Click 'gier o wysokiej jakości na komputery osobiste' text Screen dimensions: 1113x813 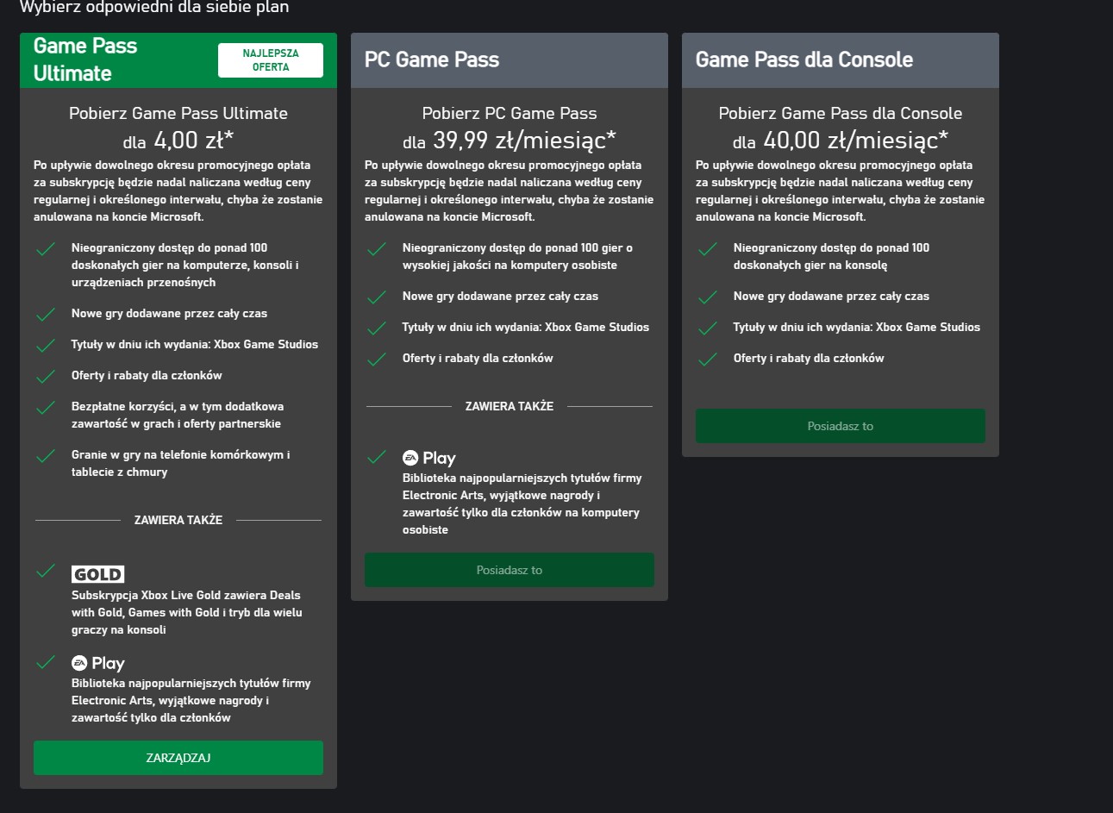pos(517,257)
